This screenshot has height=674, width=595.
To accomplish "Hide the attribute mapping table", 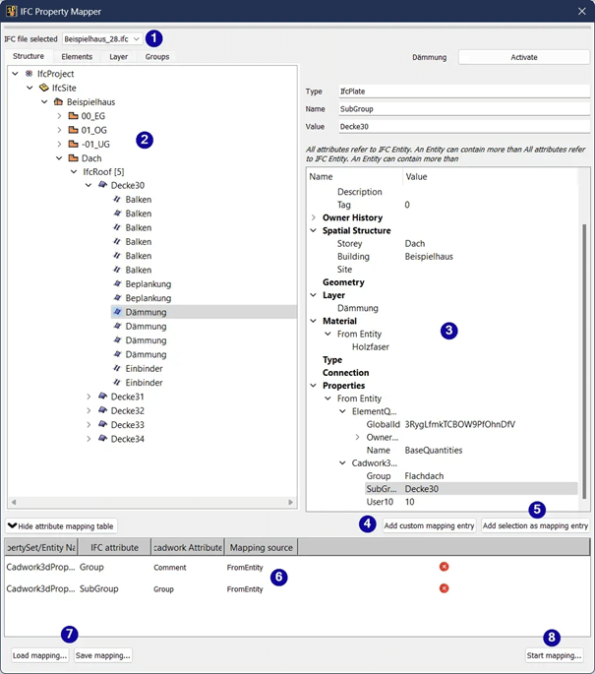I will click(x=60, y=526).
